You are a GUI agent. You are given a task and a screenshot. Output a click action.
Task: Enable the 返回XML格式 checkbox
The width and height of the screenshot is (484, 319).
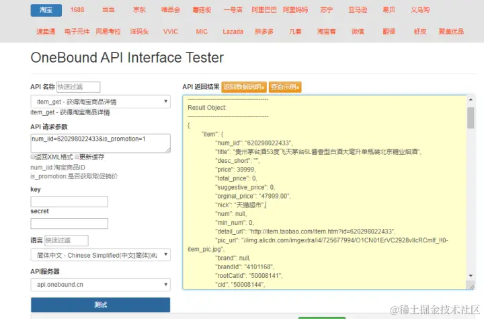32,157
